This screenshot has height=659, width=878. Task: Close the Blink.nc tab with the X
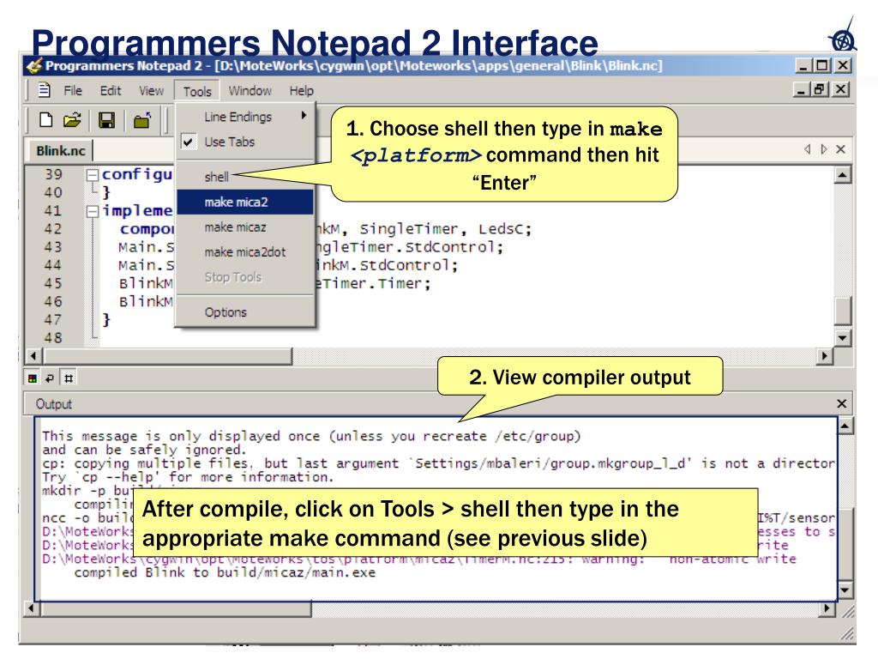coord(840,149)
